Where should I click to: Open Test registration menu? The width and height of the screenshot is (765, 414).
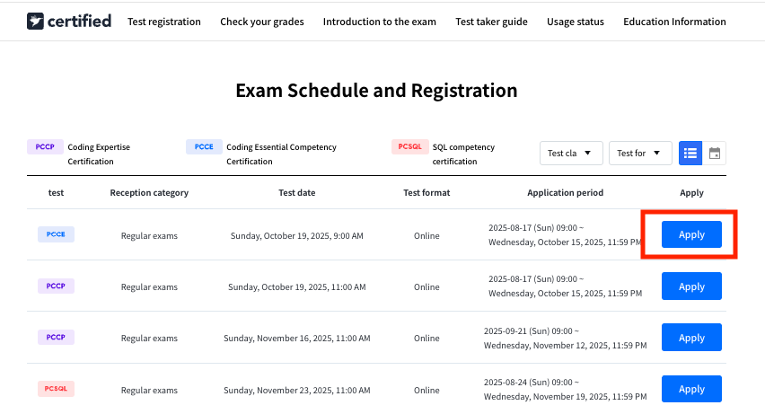(x=164, y=22)
